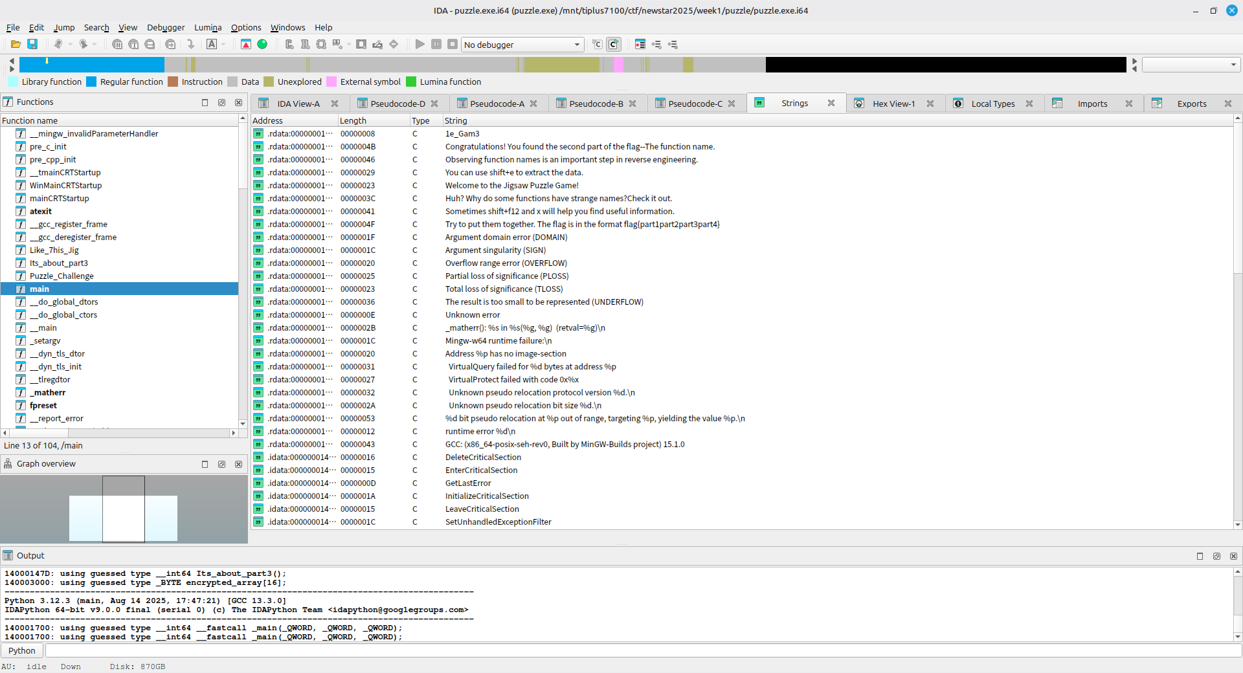Click the black region of navigation band
Screen dimensions: 1243x673
tap(945, 65)
